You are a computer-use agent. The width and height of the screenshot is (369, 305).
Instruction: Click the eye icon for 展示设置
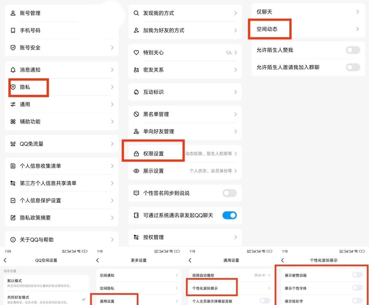click(x=136, y=171)
